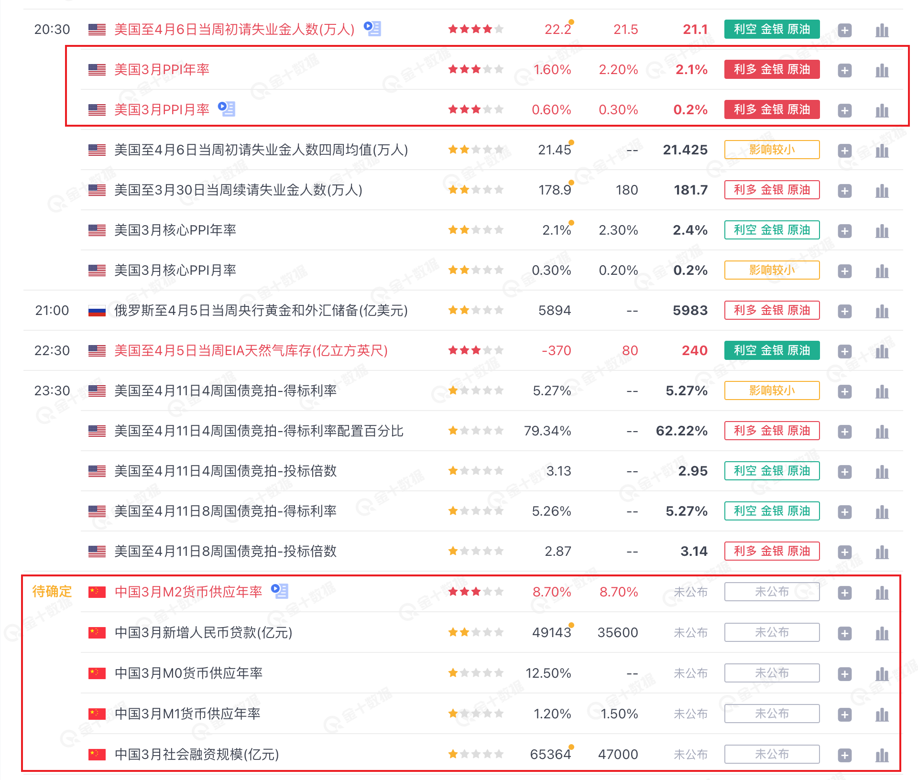Click the published value 21.425
The image size is (918, 780).
[x=685, y=150]
